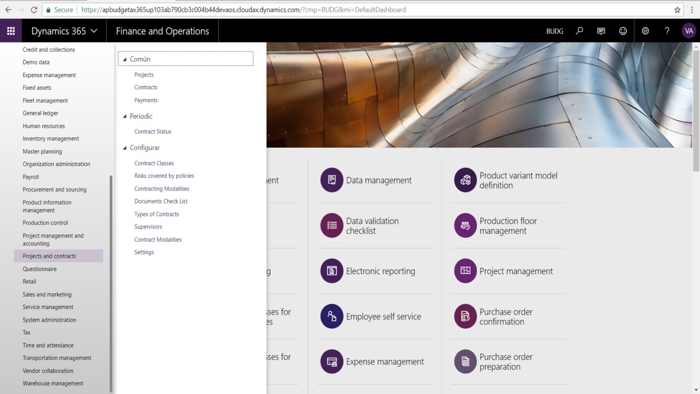Click the Product variant model definition icon
The image size is (700, 394).
465,180
